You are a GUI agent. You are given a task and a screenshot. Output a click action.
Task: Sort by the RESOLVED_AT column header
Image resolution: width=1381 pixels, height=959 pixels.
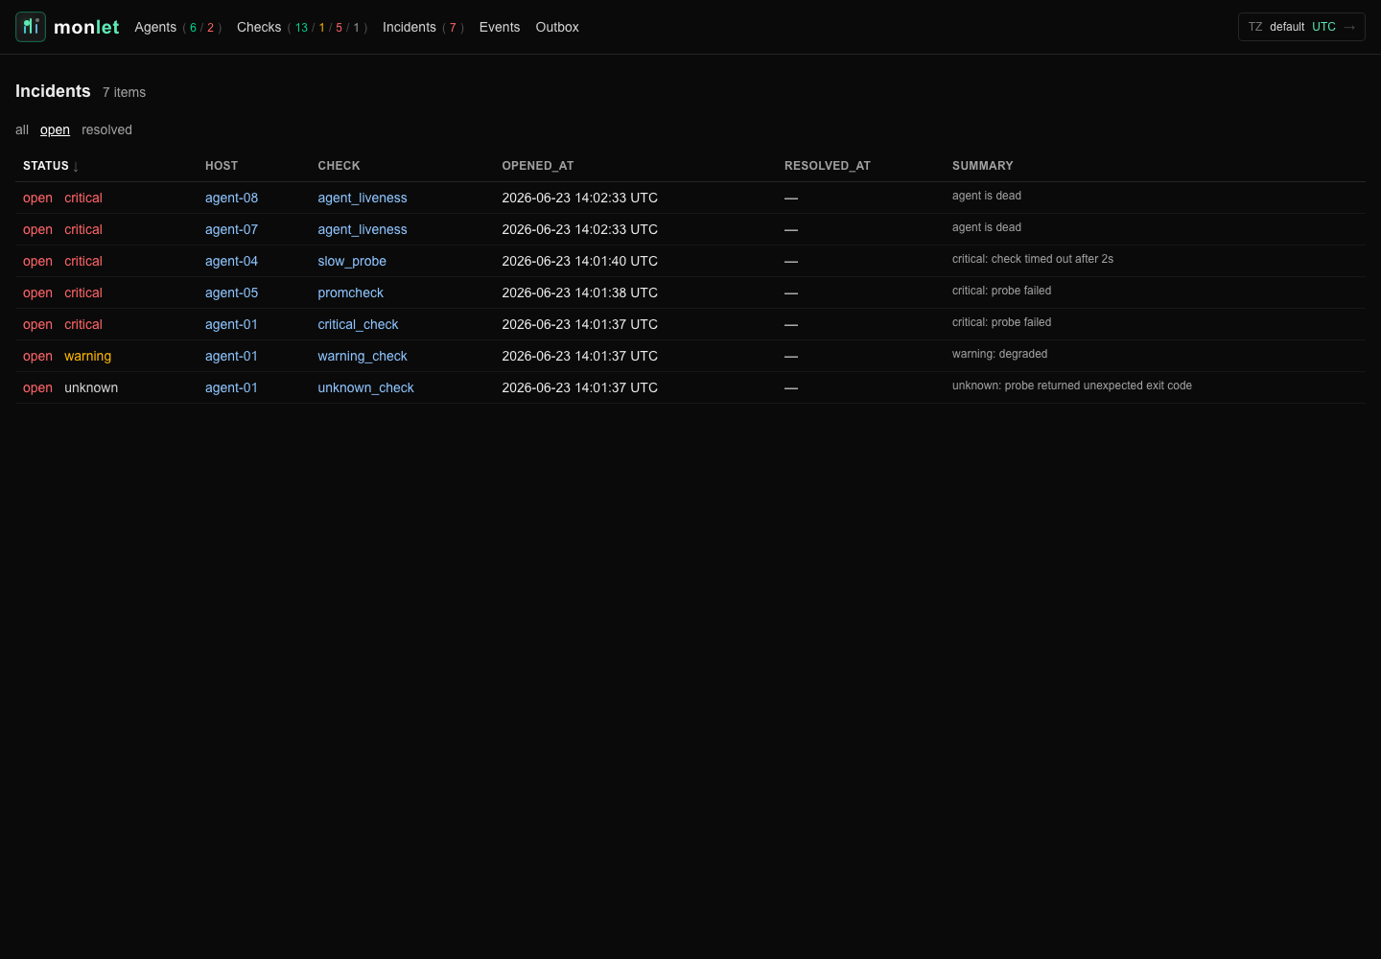(828, 166)
